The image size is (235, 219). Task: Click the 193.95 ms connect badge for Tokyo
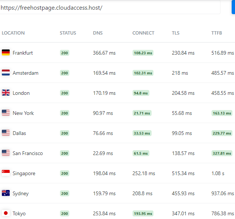143,214
